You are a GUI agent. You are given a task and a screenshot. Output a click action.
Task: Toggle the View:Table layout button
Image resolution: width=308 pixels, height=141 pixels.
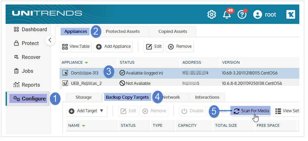click(x=76, y=47)
